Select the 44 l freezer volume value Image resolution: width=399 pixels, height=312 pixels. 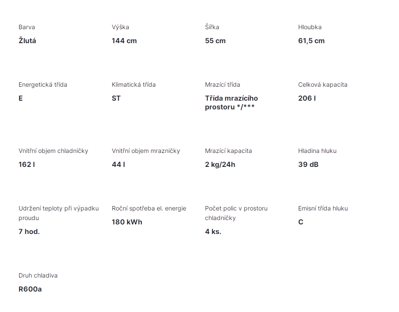point(118,165)
